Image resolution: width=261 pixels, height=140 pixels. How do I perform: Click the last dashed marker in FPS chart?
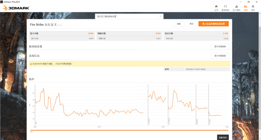(208, 105)
